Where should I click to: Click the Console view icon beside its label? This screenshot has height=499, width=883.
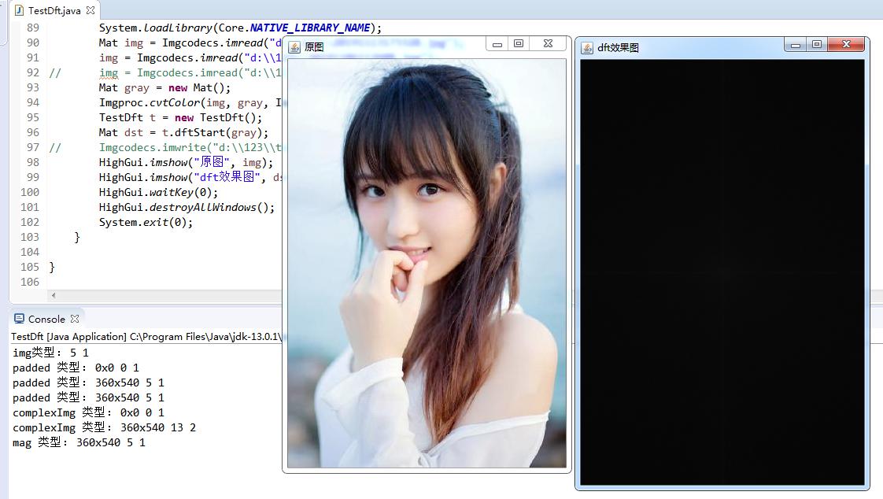point(20,318)
